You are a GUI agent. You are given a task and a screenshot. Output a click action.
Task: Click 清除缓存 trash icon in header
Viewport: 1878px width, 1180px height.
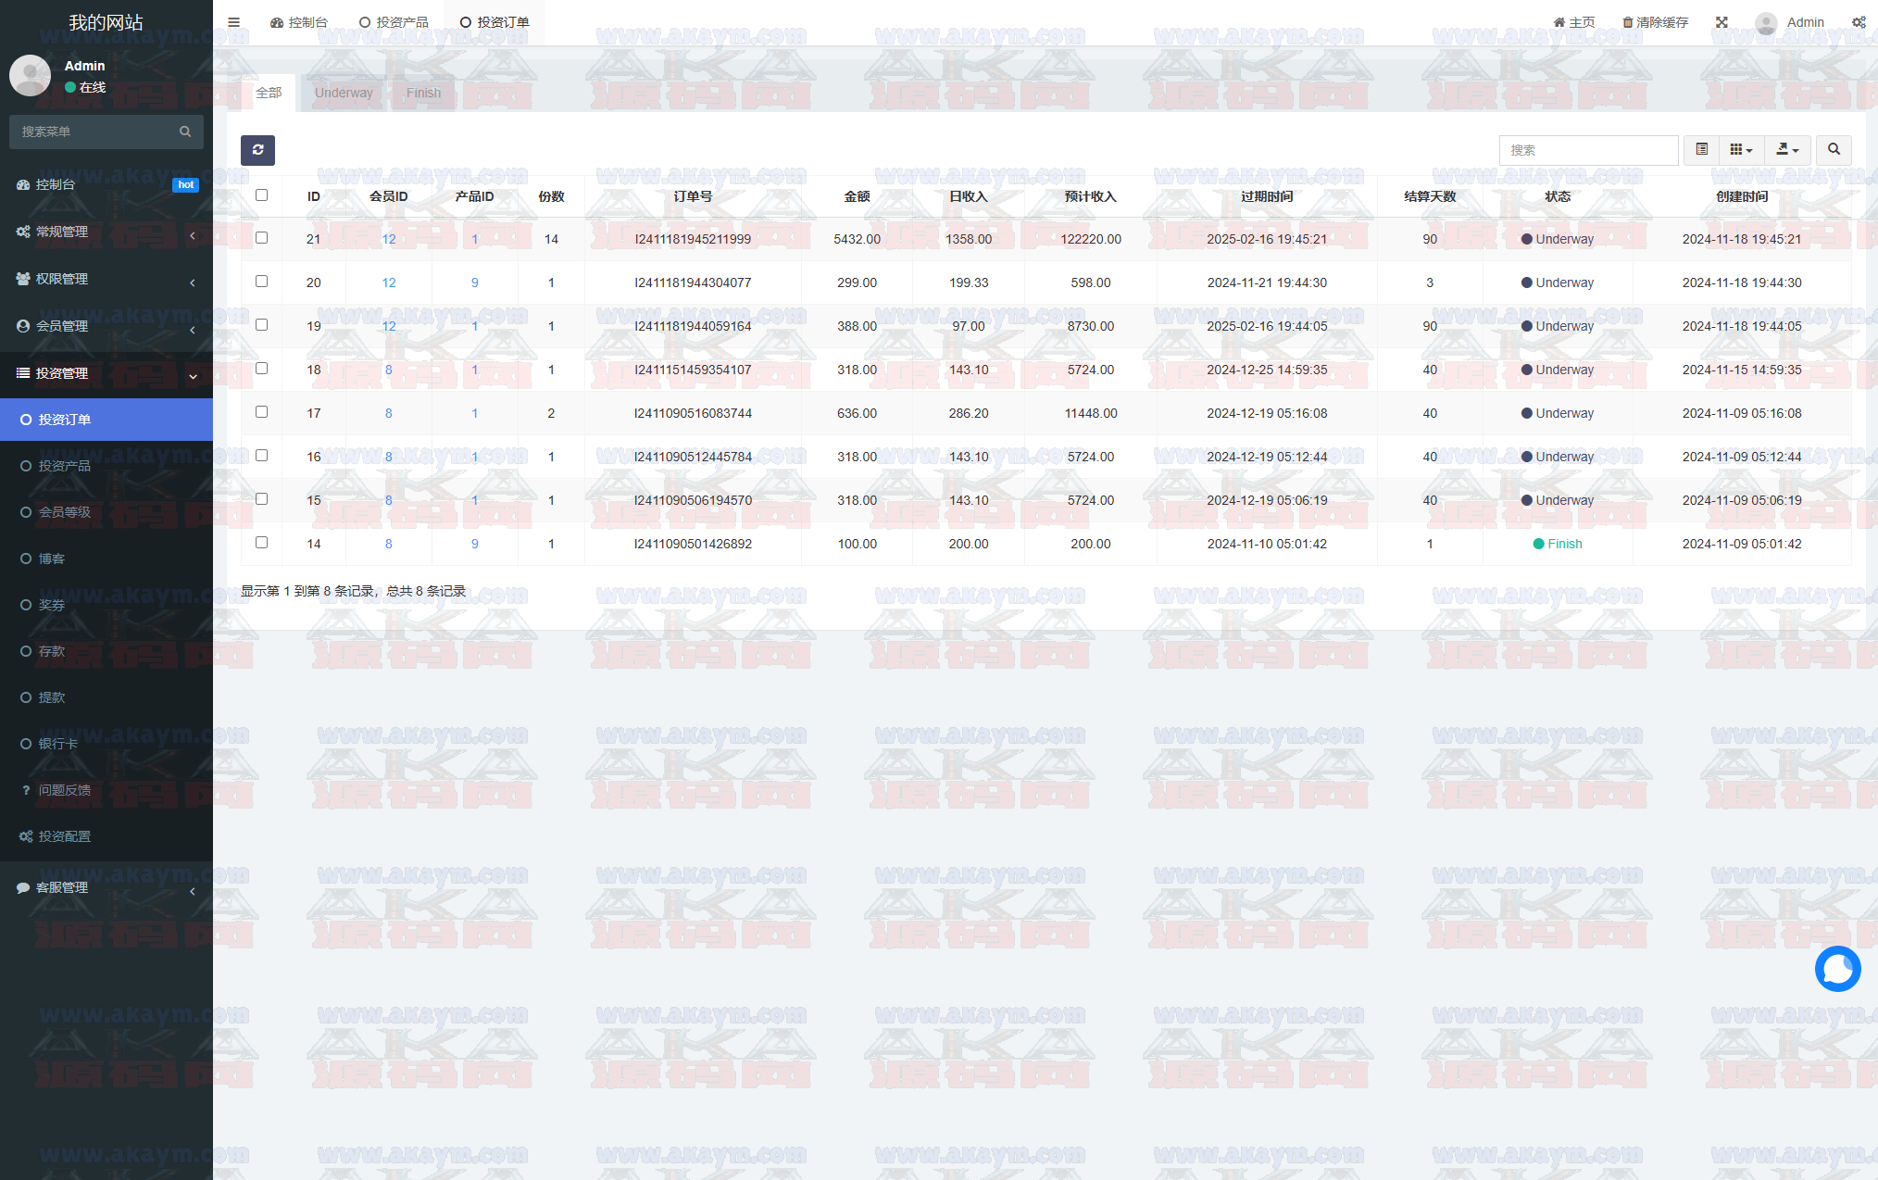tap(1627, 22)
